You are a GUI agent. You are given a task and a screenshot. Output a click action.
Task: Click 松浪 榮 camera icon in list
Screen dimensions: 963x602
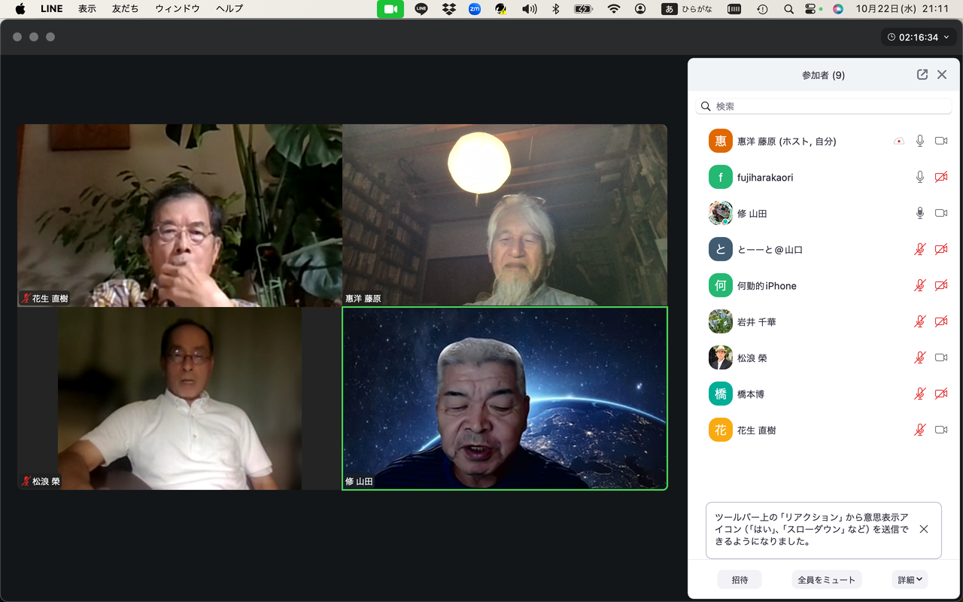click(941, 357)
